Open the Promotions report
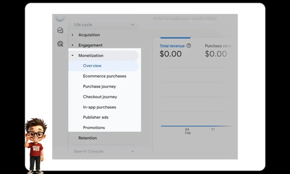This screenshot has height=174, width=290. [x=94, y=128]
